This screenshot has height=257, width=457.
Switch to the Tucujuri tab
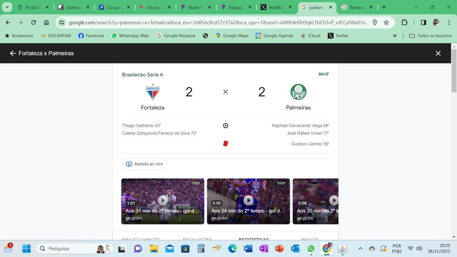coord(114,7)
